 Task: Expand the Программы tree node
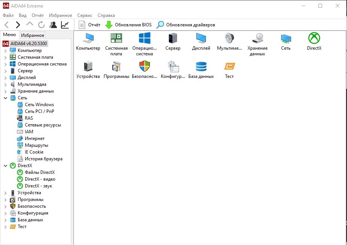coord(6,200)
